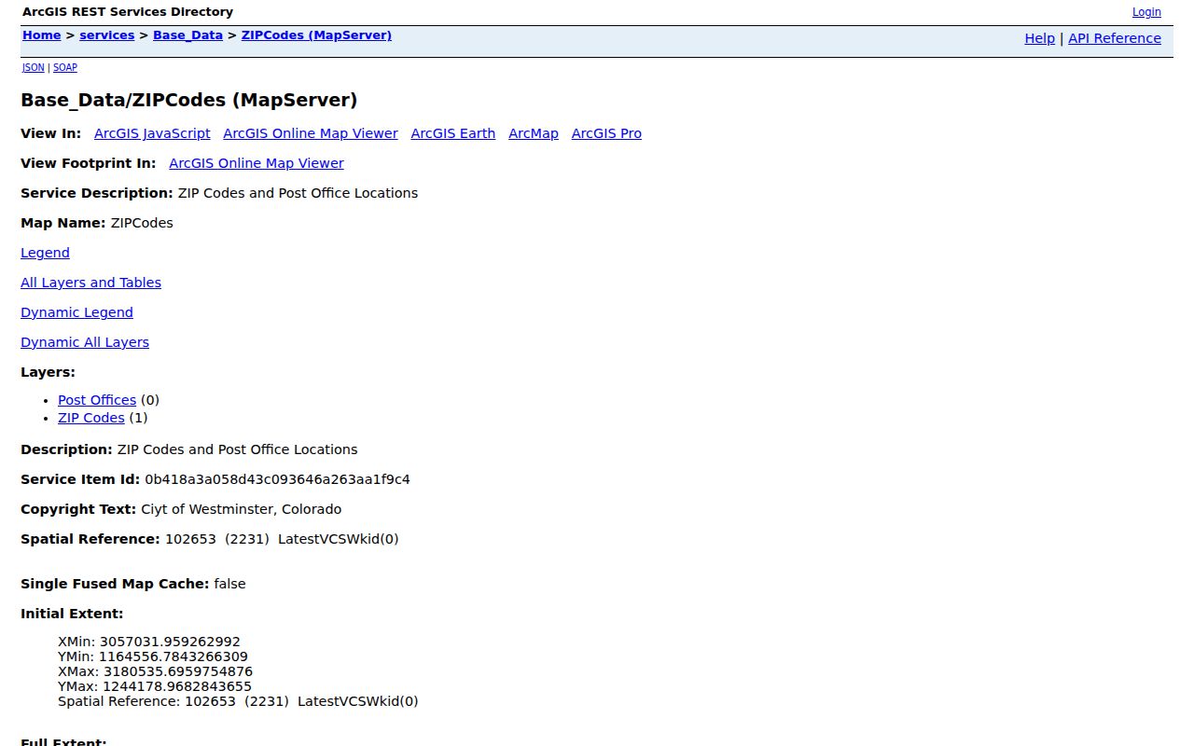View the JSON format link
The width and height of the screenshot is (1194, 746).
[34, 67]
